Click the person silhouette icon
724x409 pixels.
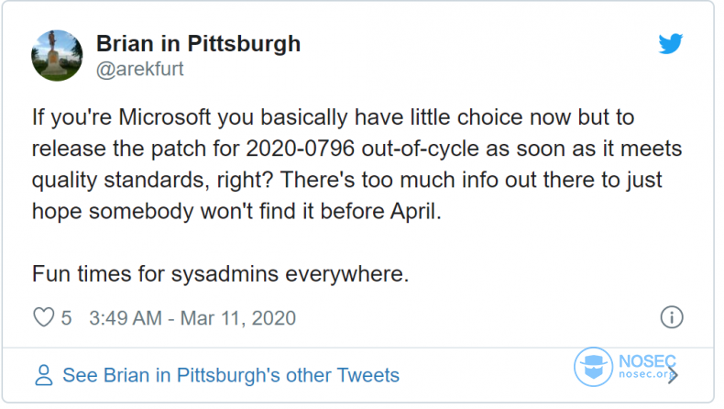[44, 375]
